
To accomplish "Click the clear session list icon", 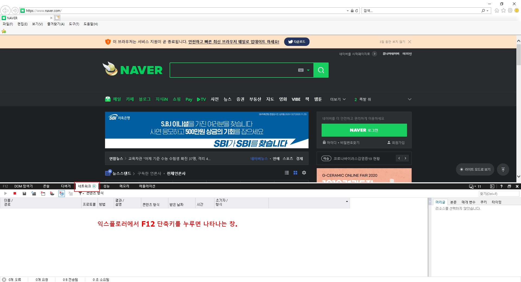I will (71, 193).
